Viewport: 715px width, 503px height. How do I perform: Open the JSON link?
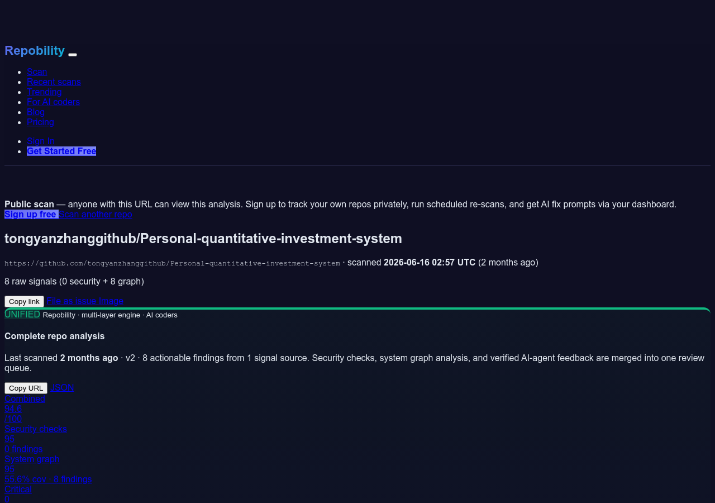[x=62, y=387]
